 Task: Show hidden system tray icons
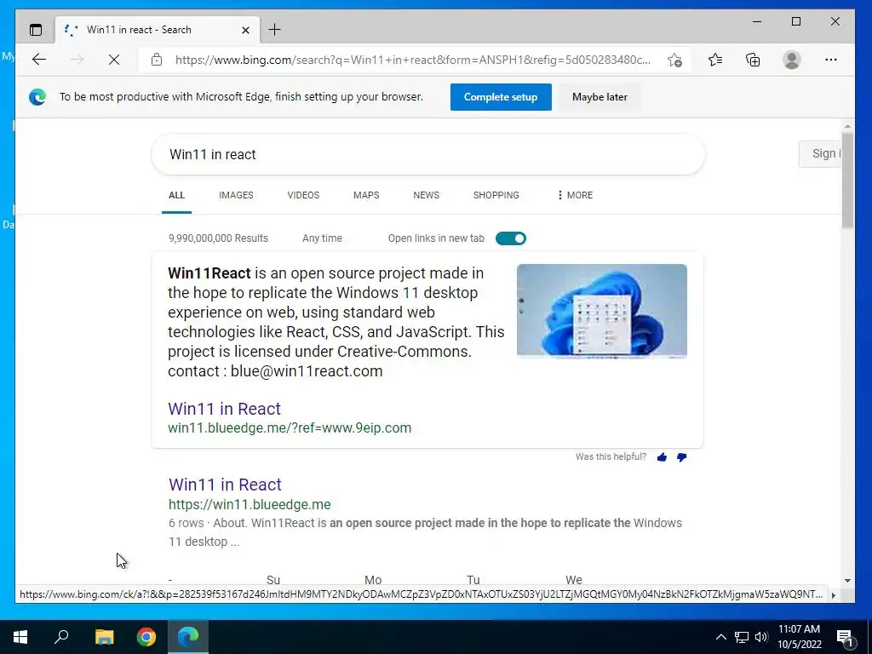720,637
